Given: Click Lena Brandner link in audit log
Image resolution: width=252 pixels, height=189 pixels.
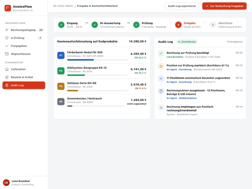Looking at the screenshot, I should pos(175,57).
